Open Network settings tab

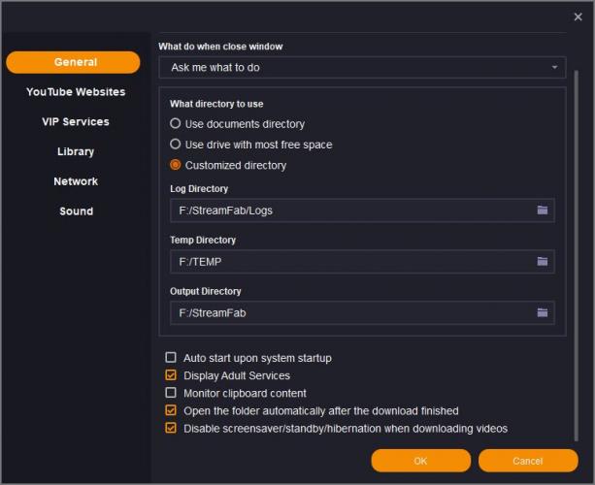tap(76, 181)
